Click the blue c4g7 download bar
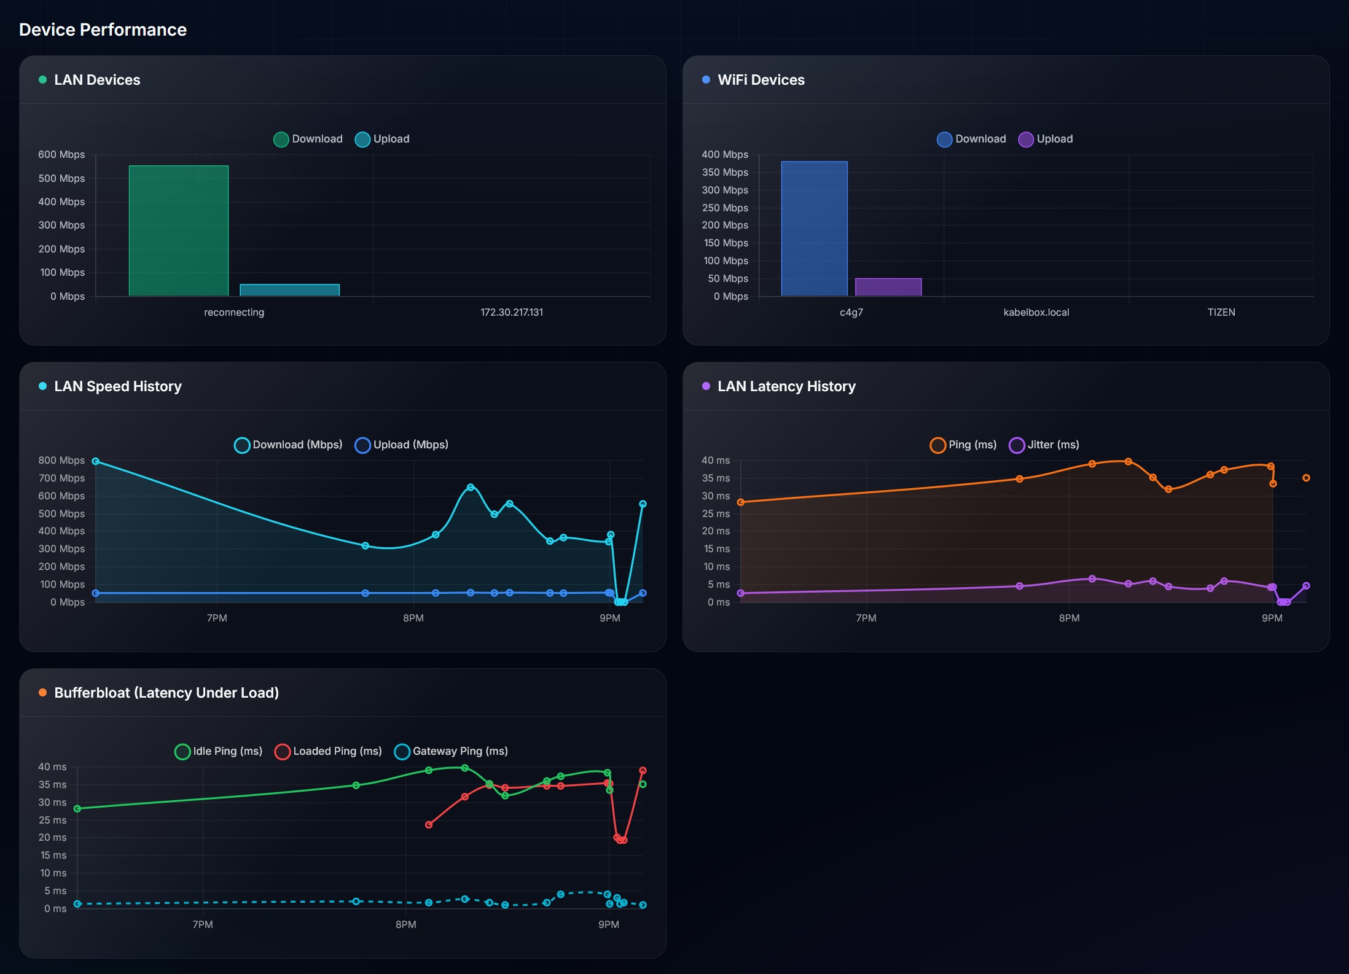1349x974 pixels. 815,228
